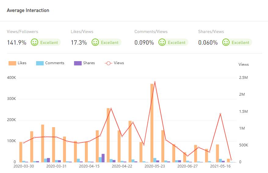Select the 2021-05-16 x-axis date label
The width and height of the screenshot is (268, 173).
[220, 167]
